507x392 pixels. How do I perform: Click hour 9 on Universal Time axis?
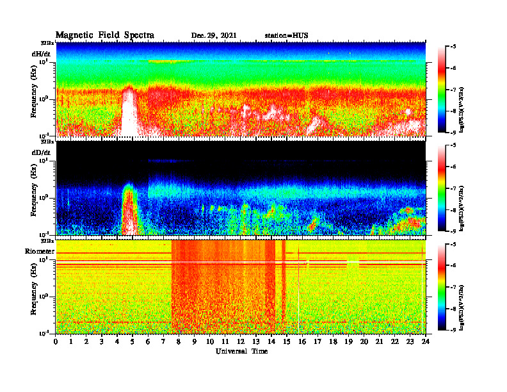pyautogui.click(x=195, y=342)
